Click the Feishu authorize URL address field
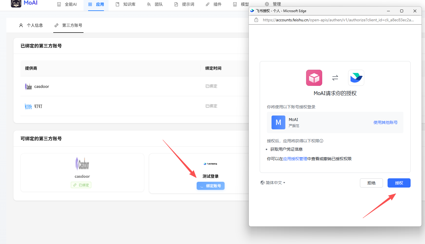 click(338, 20)
